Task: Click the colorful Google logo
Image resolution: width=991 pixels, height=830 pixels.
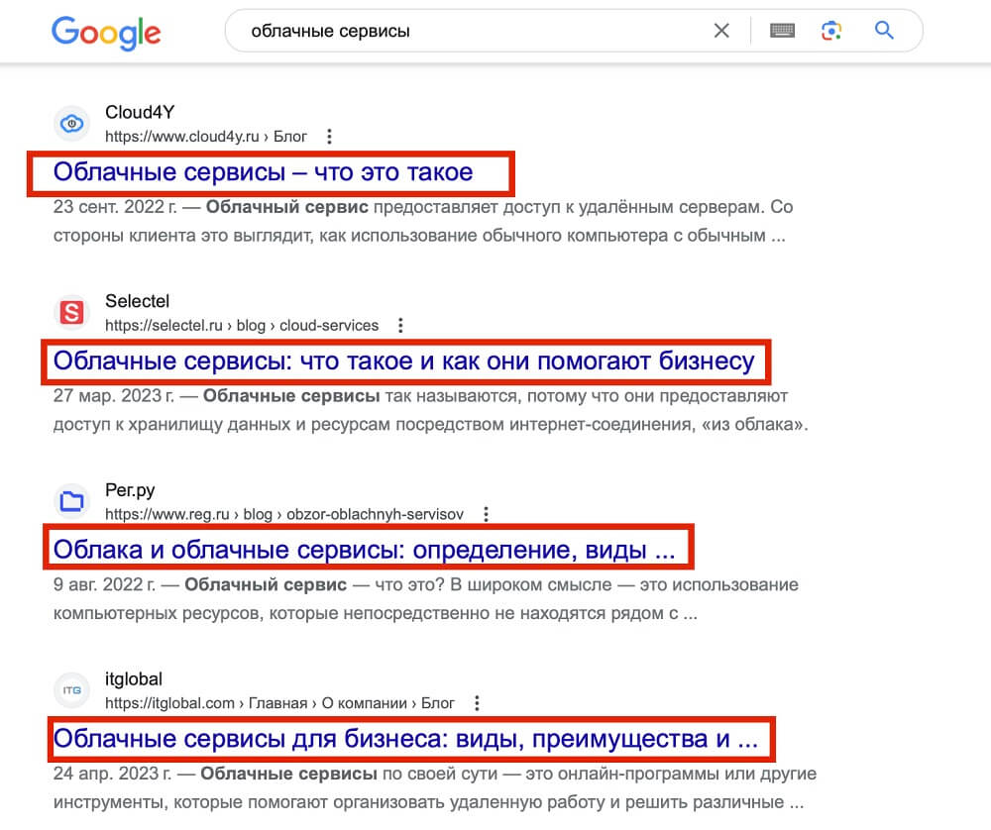Action: tap(106, 33)
